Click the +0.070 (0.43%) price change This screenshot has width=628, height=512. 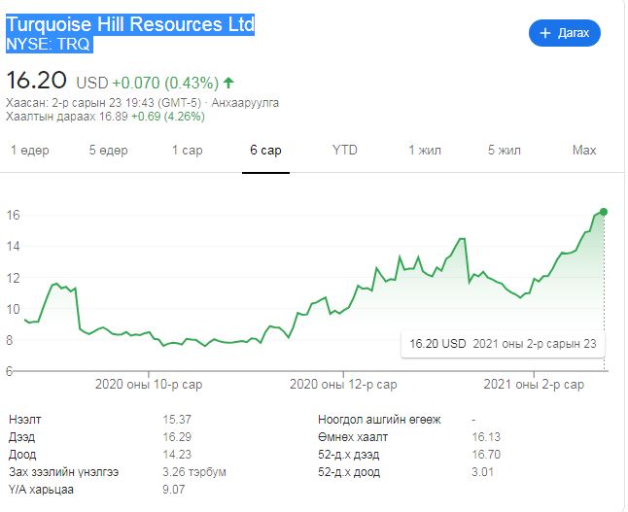pos(165,83)
